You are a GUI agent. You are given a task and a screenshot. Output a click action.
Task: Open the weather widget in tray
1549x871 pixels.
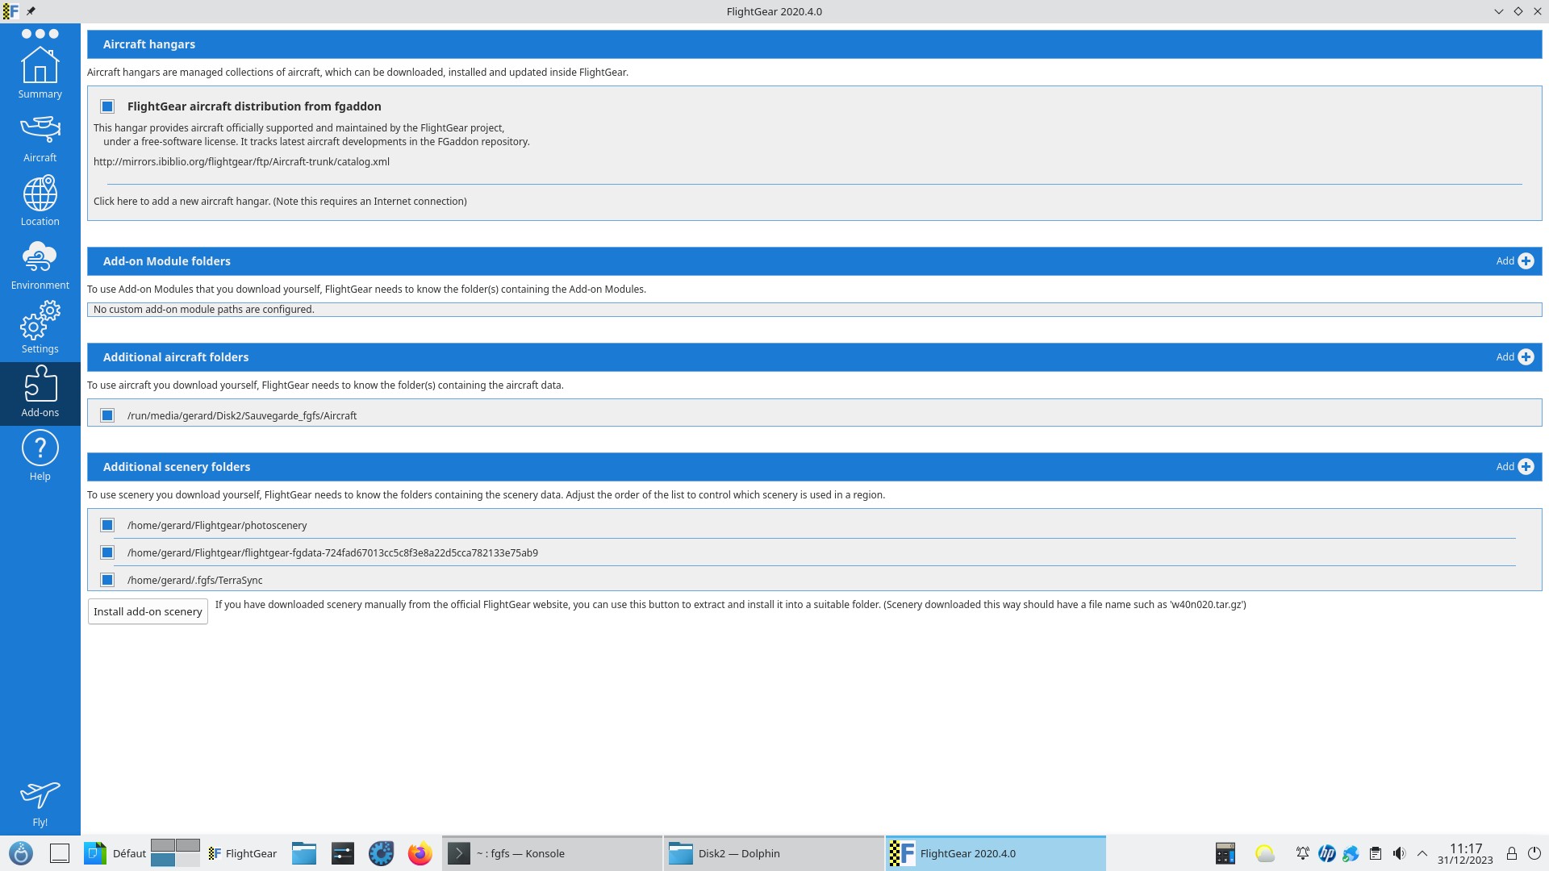(1264, 853)
